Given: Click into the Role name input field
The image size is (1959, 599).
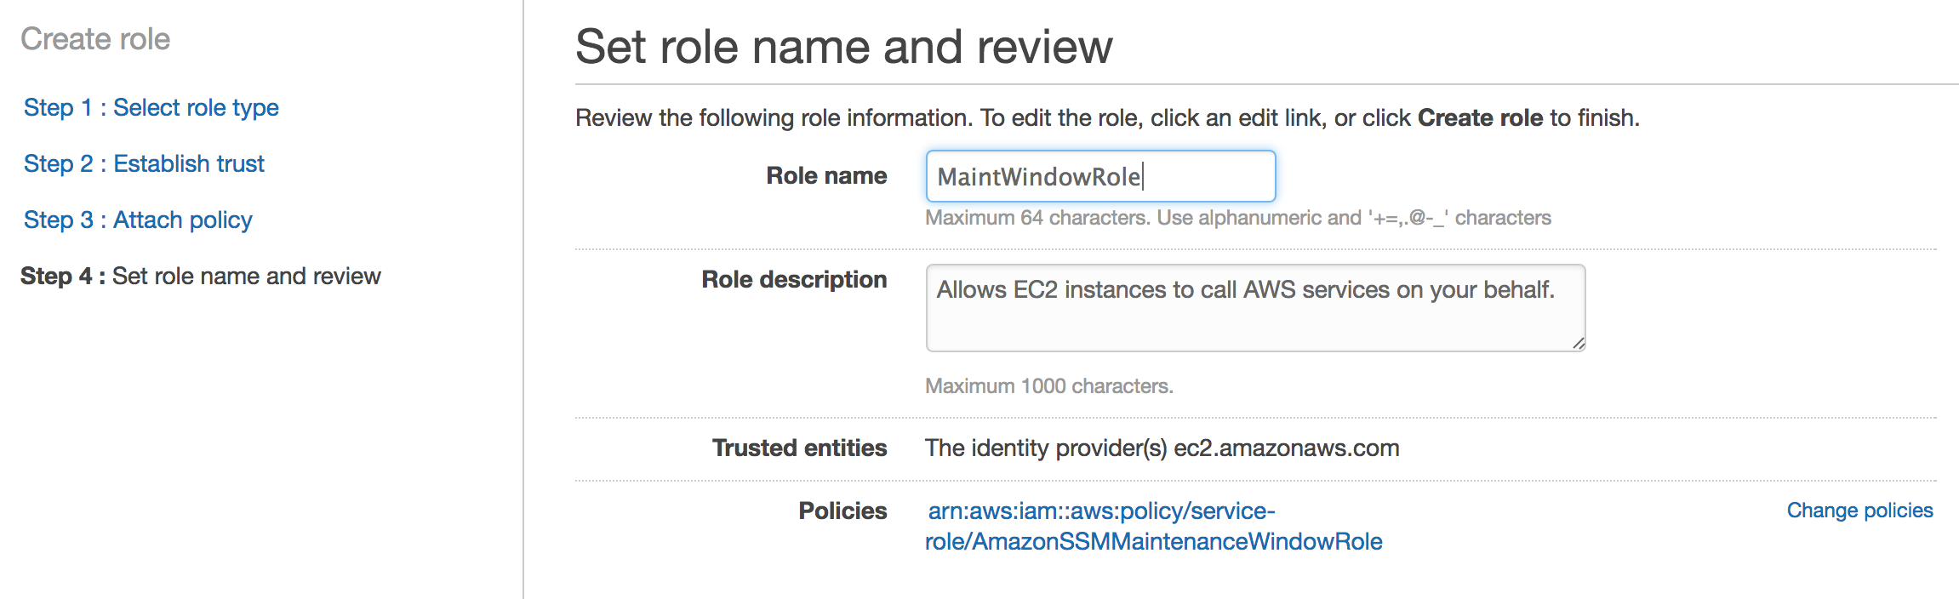Looking at the screenshot, I should (x=1099, y=177).
